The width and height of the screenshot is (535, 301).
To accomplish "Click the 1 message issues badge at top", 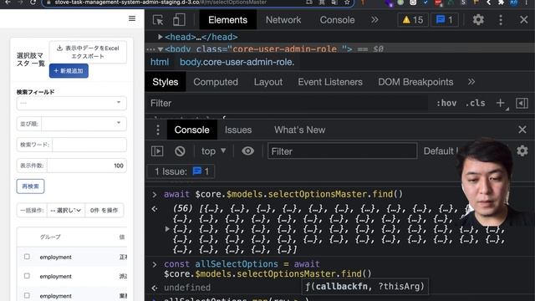I will point(444,20).
